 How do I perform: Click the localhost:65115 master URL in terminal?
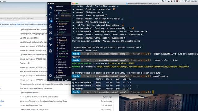tap(121, 63)
